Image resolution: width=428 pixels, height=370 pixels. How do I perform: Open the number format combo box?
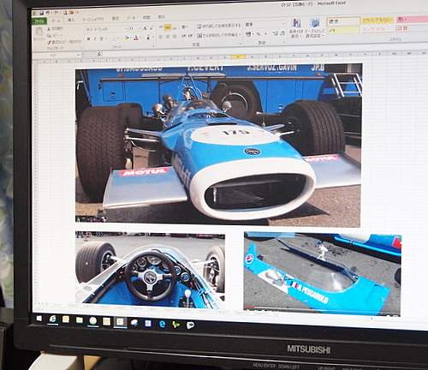[x=265, y=24]
